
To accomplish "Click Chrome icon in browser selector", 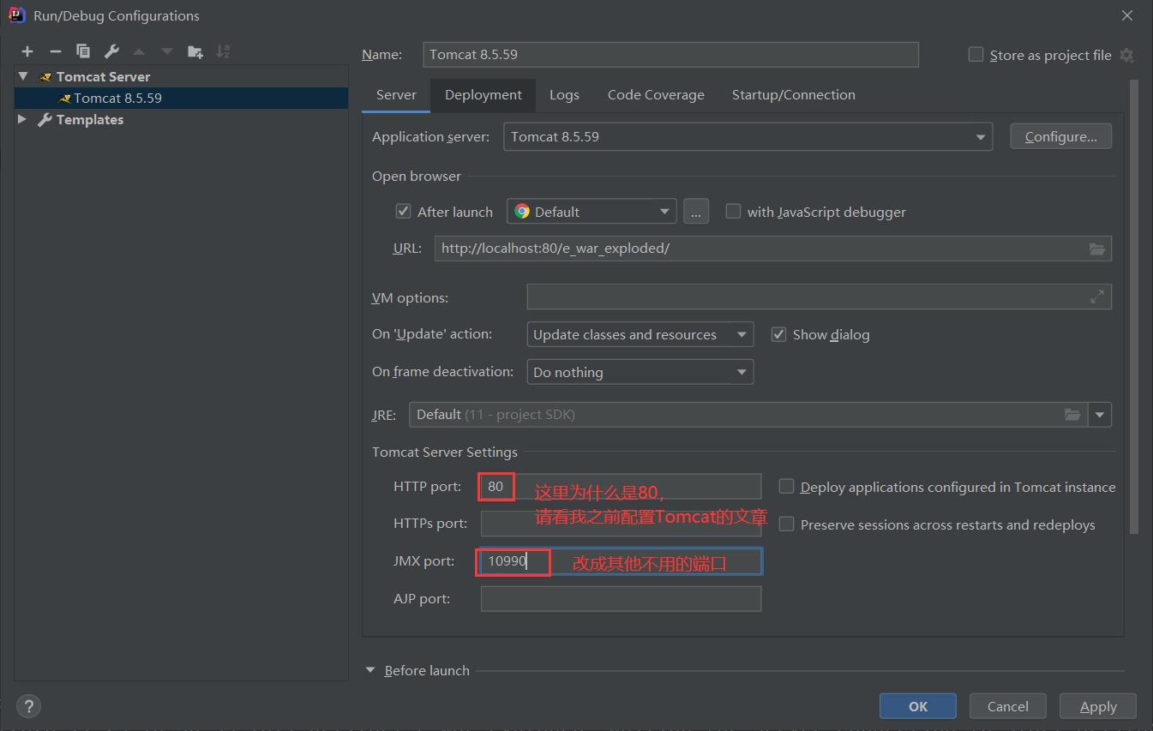I will 522,211.
